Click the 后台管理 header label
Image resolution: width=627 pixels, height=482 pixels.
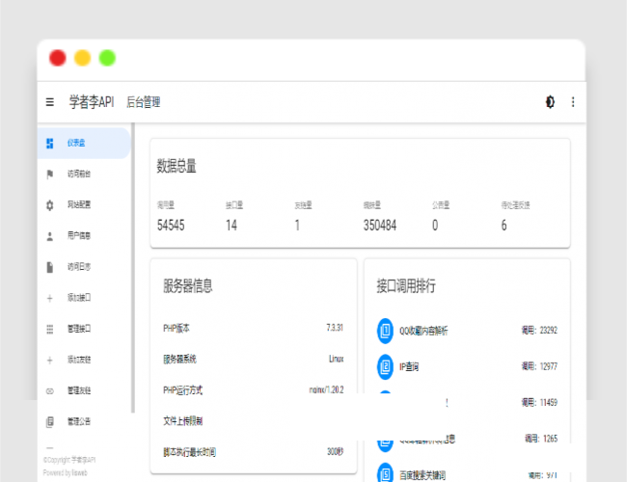(x=143, y=102)
